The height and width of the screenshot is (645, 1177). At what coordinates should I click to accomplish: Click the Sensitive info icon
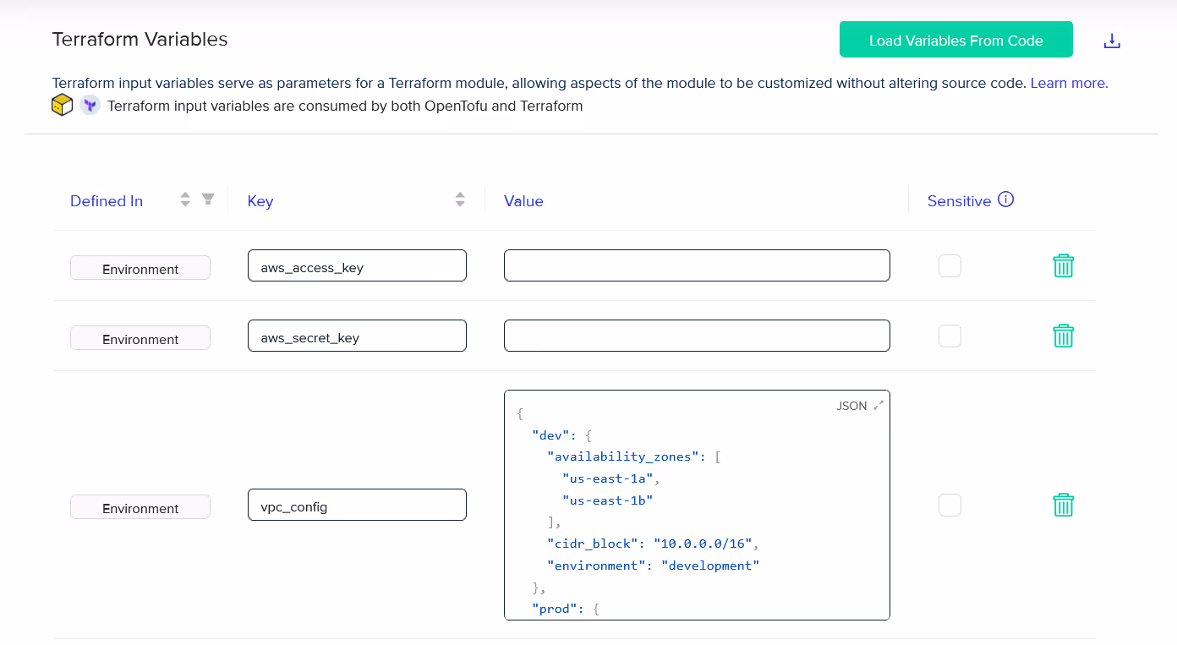coord(1005,200)
